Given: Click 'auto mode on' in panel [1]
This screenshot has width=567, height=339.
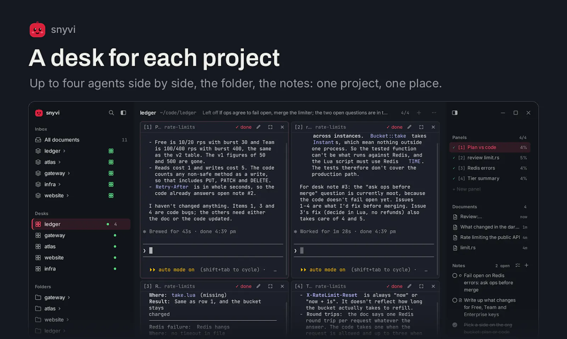Looking at the screenshot, I should [x=176, y=270].
